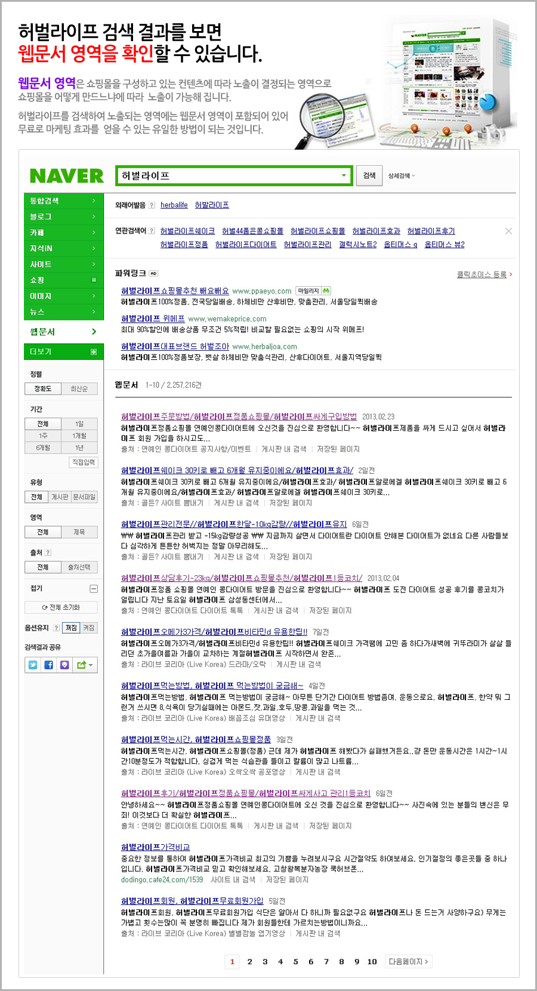
Task: Set period filter to 6개월
Action: pos(43,447)
